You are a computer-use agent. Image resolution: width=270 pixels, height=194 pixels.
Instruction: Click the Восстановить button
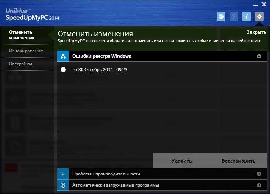pyautogui.click(x=238, y=161)
